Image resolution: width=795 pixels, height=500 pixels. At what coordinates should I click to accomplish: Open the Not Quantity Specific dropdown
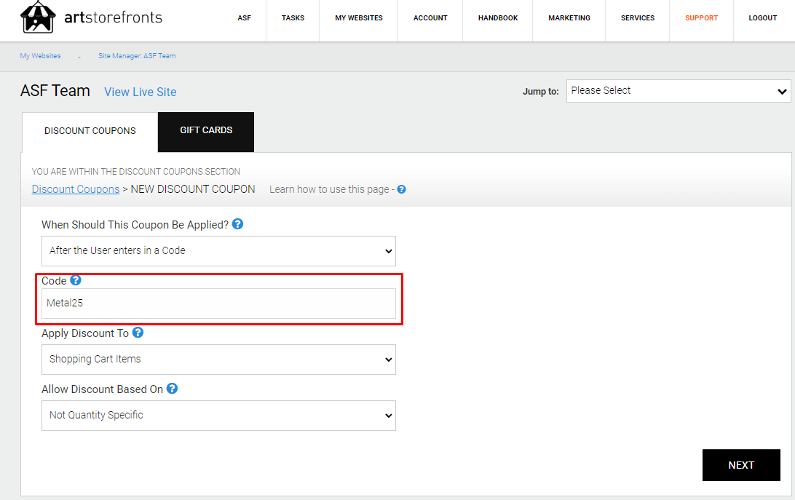click(x=218, y=416)
